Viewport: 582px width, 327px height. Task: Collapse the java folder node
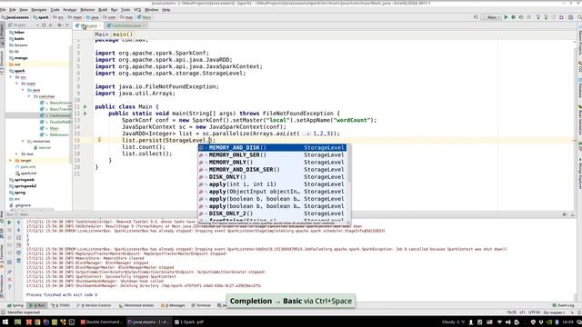(x=23, y=90)
